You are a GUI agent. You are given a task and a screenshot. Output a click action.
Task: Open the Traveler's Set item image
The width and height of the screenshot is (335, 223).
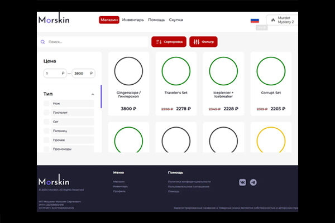point(176,71)
